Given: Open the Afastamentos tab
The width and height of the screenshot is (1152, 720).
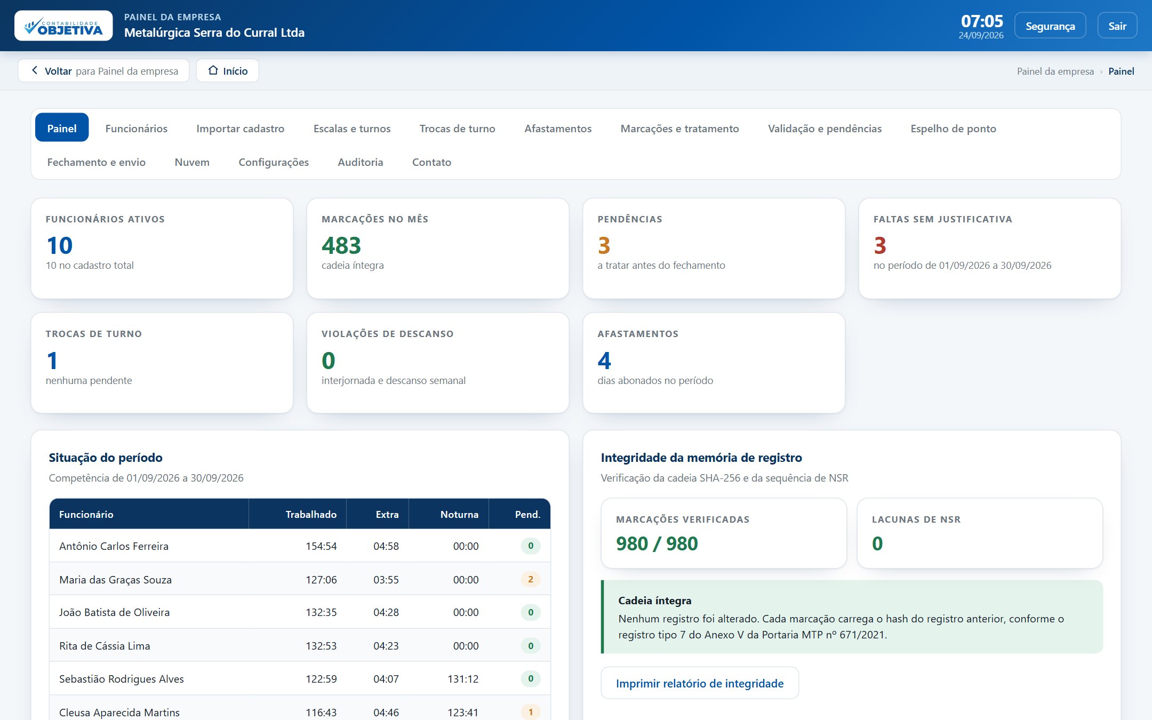Looking at the screenshot, I should tap(558, 128).
